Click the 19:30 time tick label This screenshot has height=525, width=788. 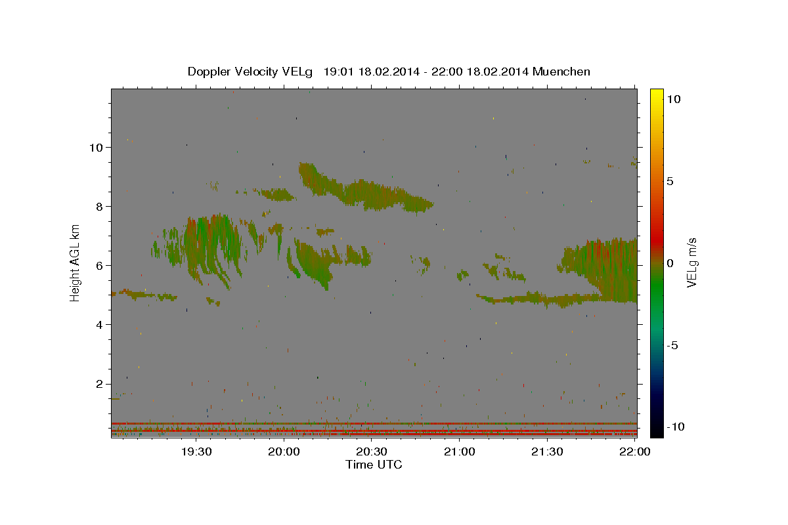(196, 451)
